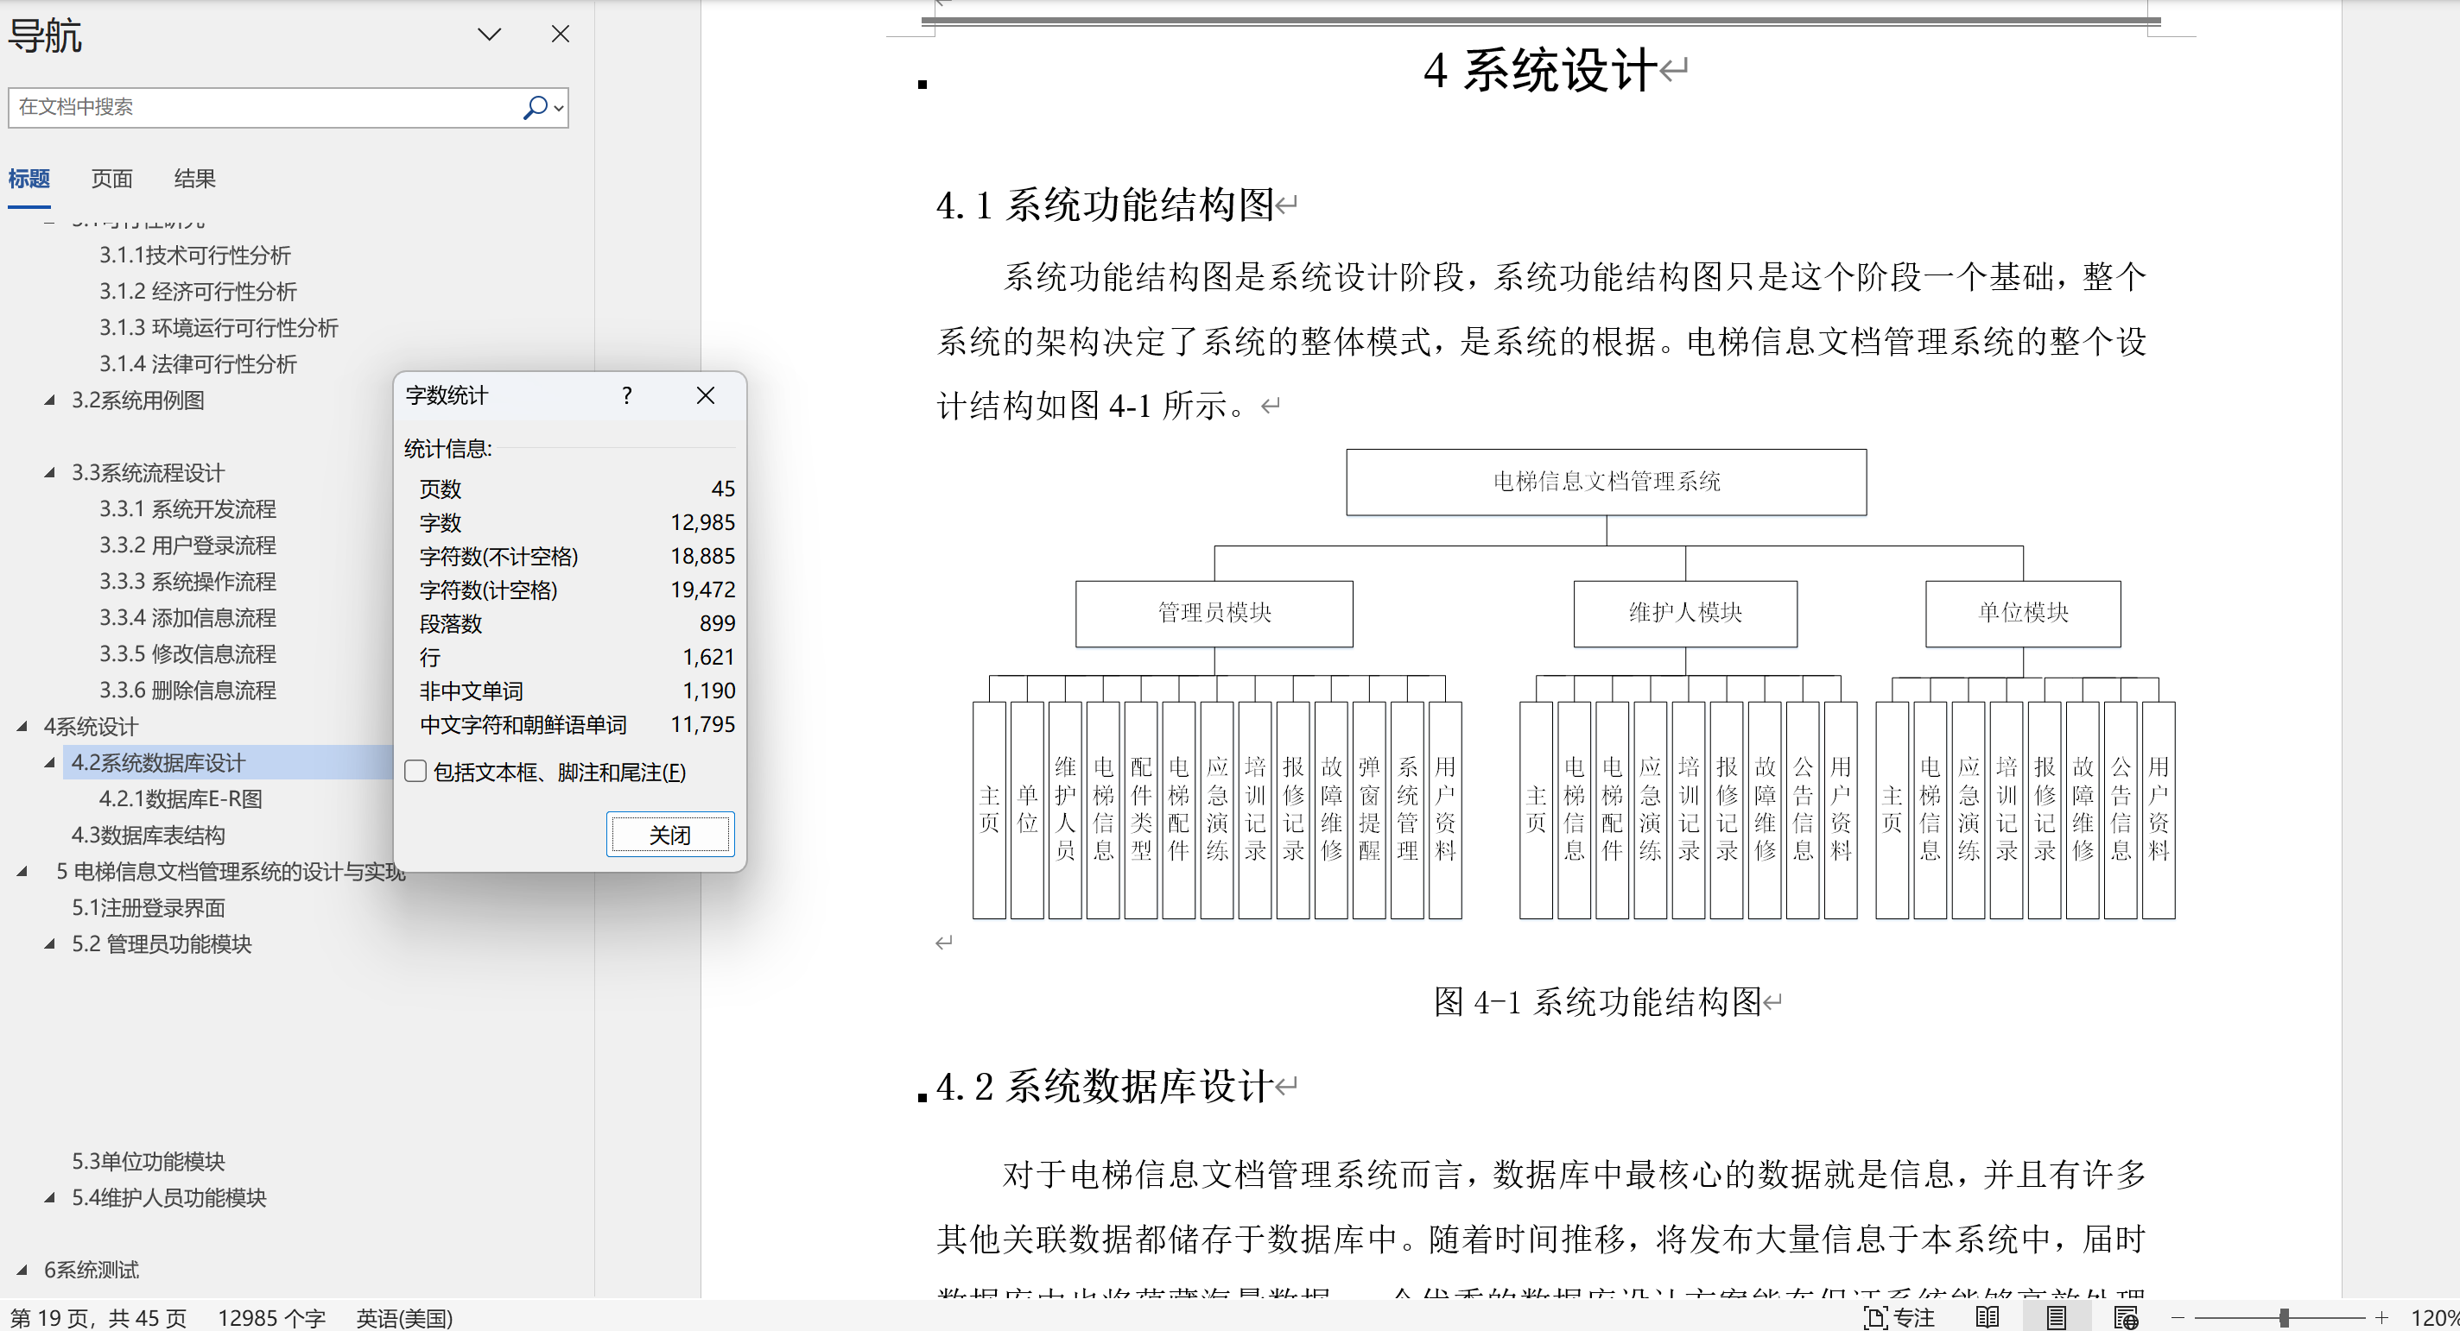2460x1331 pixels.
Task: Switch to the 页面 tab
Action: (111, 179)
